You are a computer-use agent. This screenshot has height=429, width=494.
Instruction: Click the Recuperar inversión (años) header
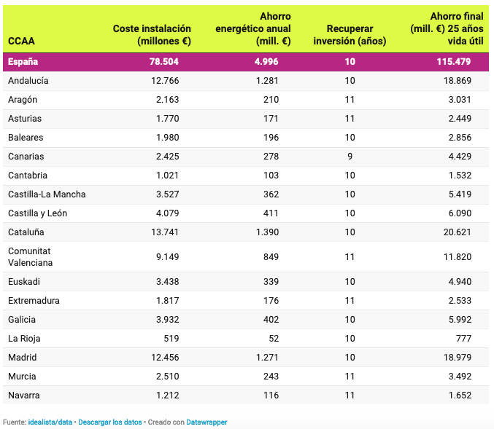point(350,35)
